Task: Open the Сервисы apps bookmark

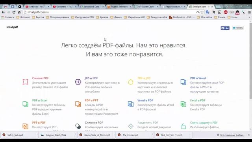Action: click(8, 17)
